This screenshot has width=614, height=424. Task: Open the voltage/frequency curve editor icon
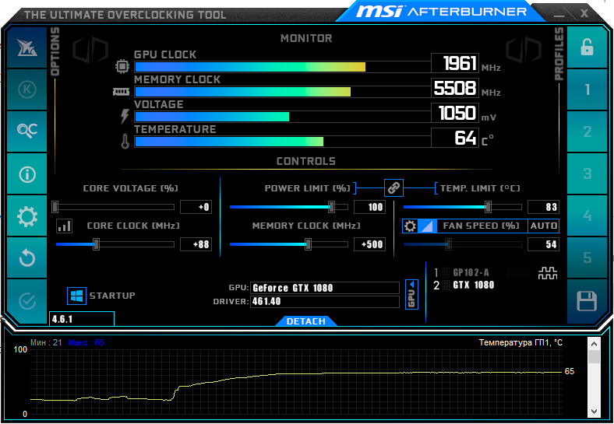point(64,226)
